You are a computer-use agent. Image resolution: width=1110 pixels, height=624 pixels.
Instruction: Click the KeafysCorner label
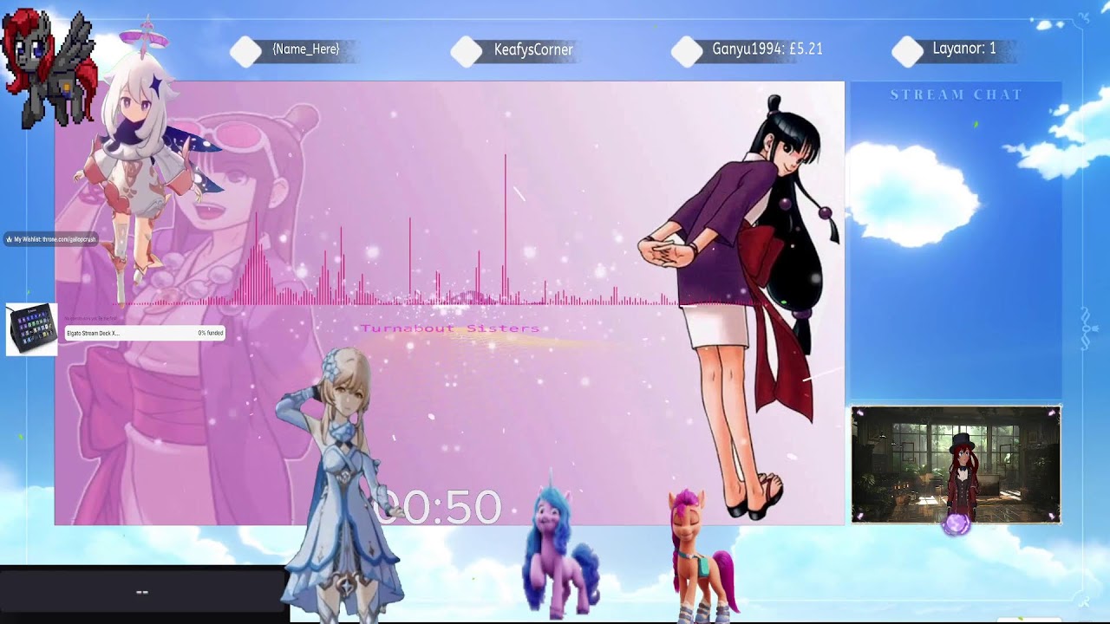533,49
